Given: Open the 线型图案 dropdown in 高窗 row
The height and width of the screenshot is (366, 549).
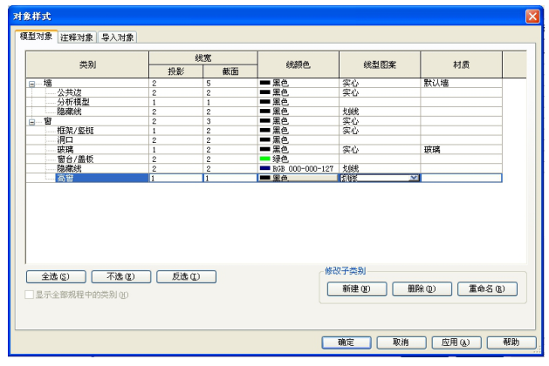Looking at the screenshot, I should click(414, 178).
